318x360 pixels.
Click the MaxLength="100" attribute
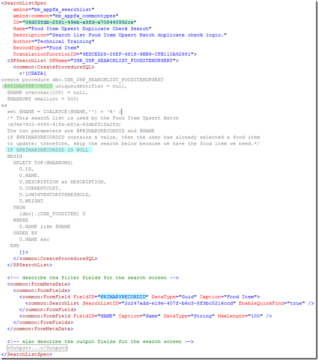(x=240, y=316)
